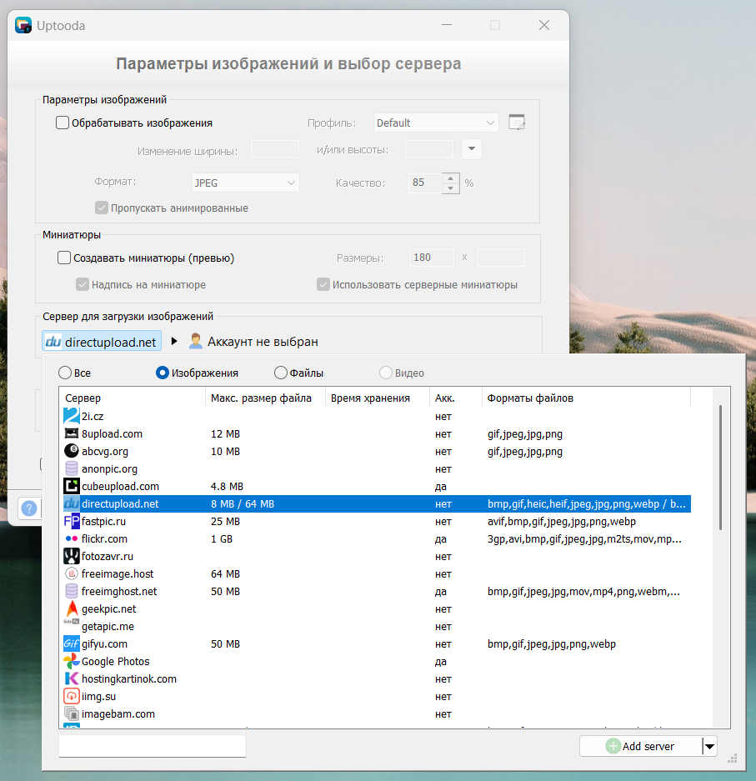Decrease quality with the spinner down arrow

[451, 188]
